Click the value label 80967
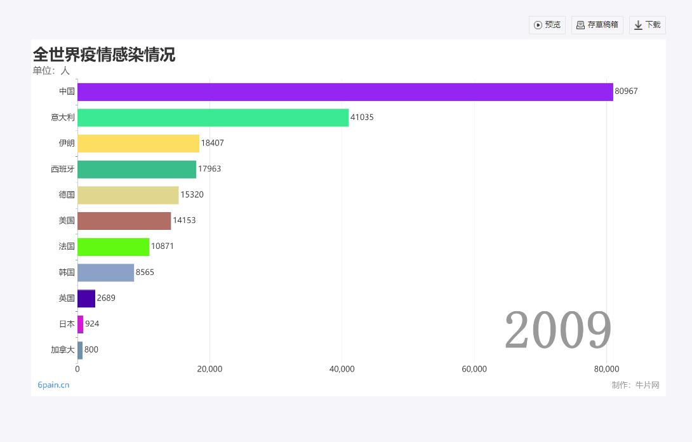 pyautogui.click(x=625, y=91)
